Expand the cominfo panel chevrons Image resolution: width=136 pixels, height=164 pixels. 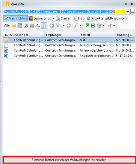pos(132,4)
